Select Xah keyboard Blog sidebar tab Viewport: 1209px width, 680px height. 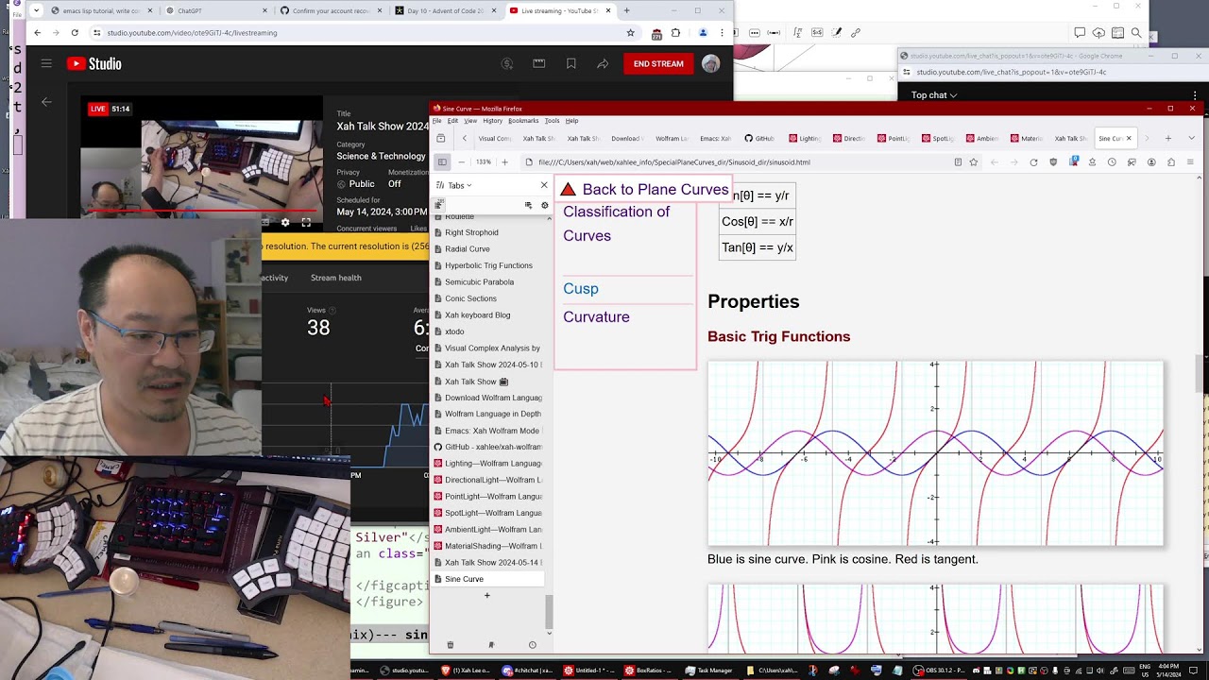(487, 315)
